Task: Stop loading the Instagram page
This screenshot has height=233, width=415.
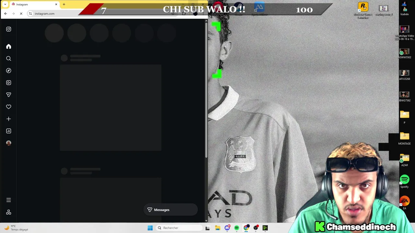Action: point(21,14)
